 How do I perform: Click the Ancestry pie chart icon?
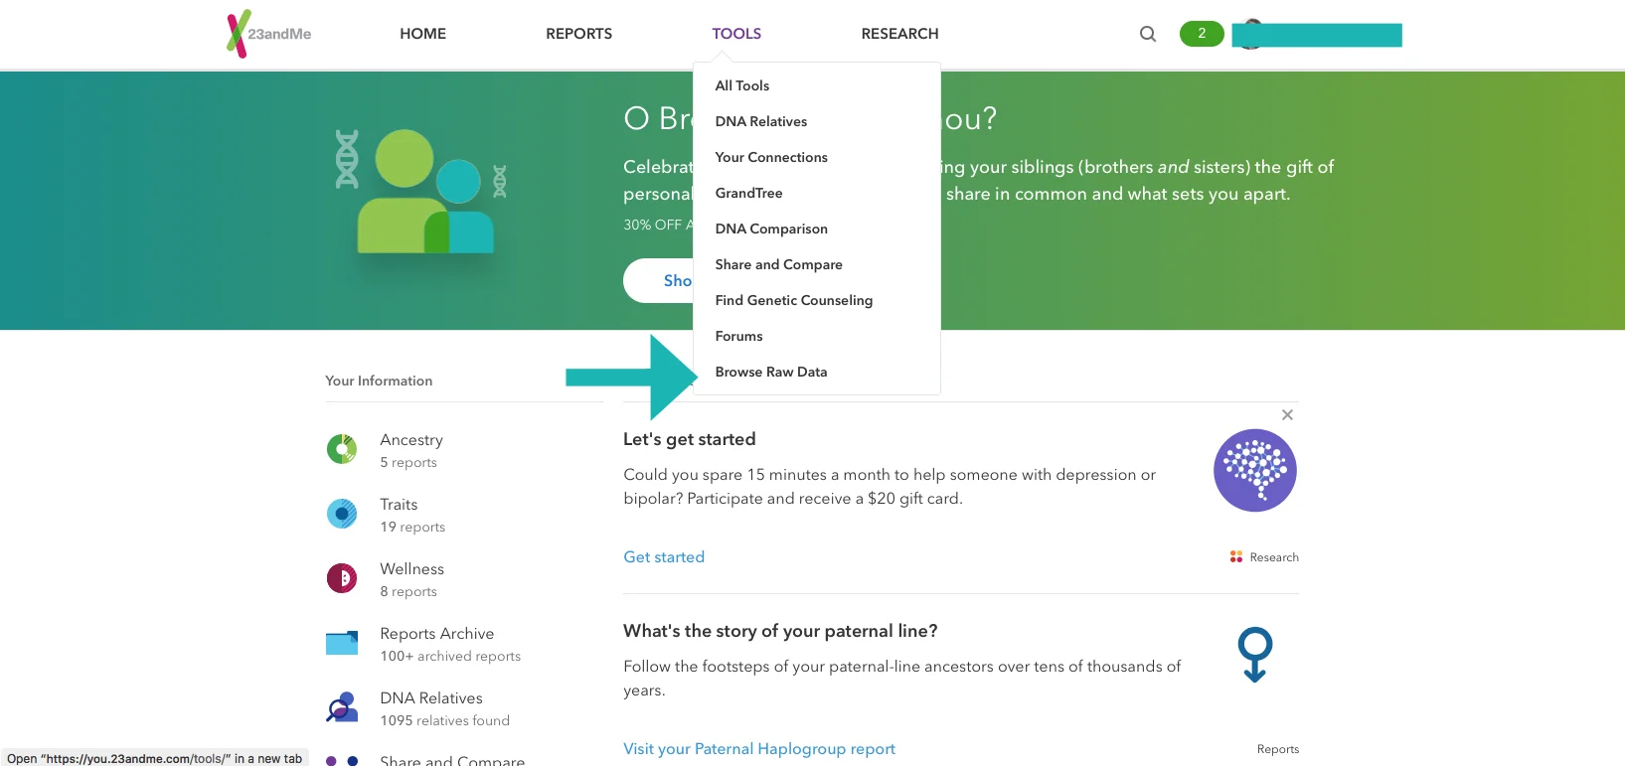342,449
